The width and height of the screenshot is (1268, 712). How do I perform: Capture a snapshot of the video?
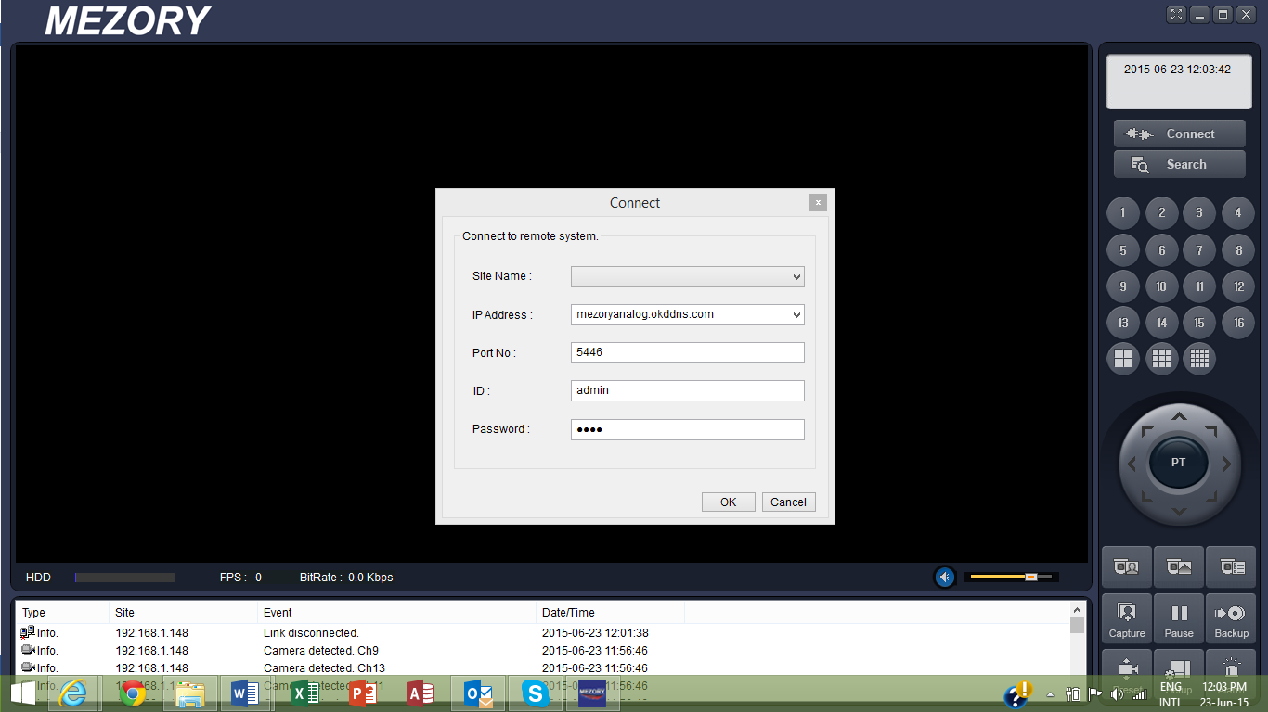pyautogui.click(x=1127, y=618)
